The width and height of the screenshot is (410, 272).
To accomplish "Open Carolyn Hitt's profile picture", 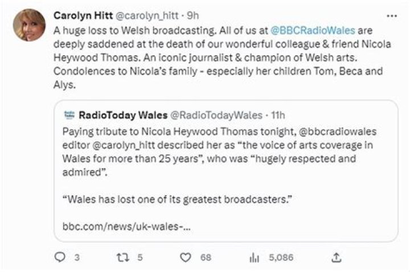I will tap(30, 24).
